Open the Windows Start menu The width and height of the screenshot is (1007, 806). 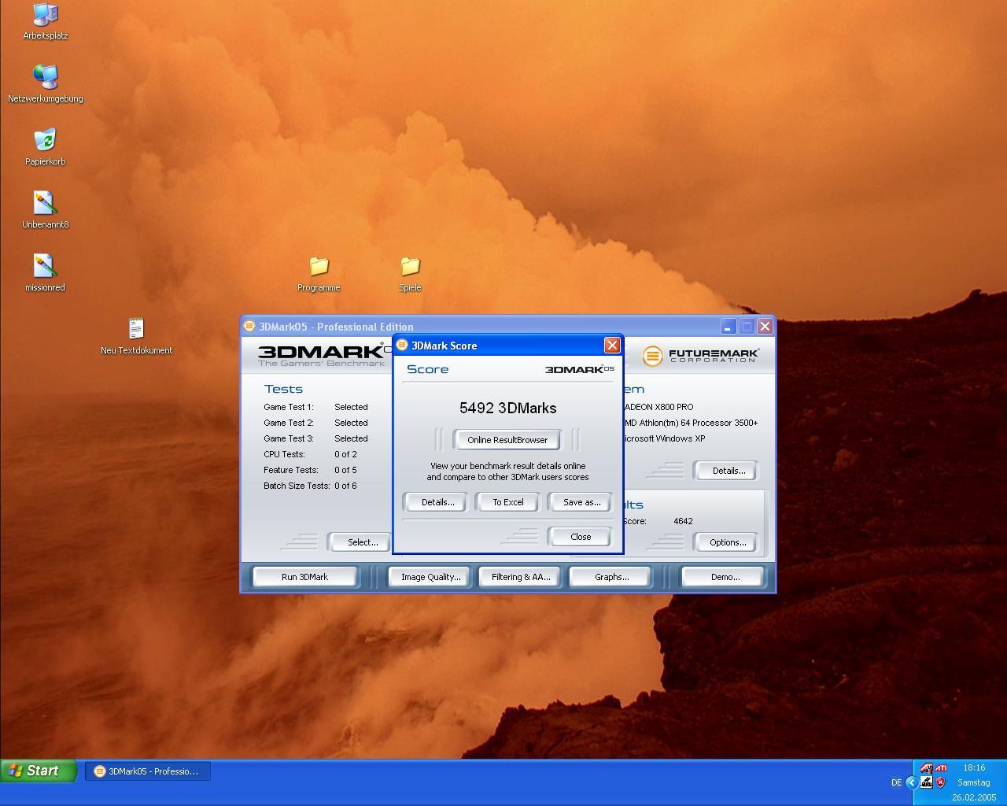39,771
